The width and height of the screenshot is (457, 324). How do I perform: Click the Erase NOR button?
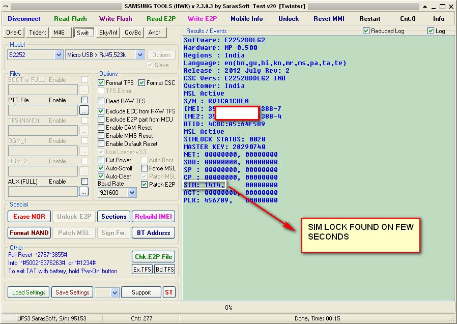(29, 217)
